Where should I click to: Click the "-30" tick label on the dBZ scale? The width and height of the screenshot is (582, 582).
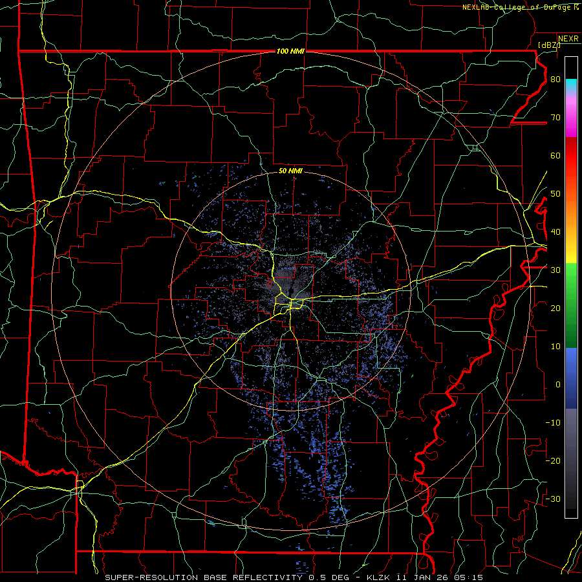553,499
